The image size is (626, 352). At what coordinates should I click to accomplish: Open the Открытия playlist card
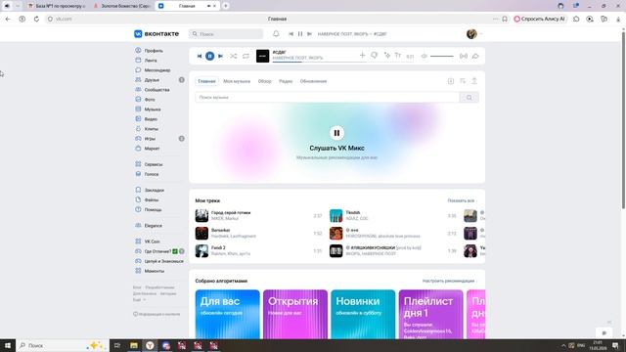coord(295,315)
